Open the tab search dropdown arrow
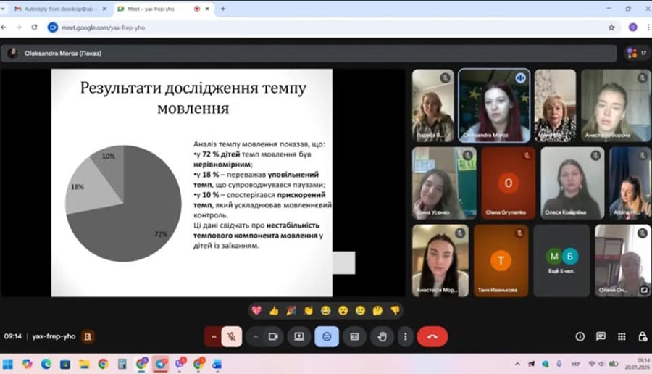The height and width of the screenshot is (374, 652). click(x=3, y=9)
